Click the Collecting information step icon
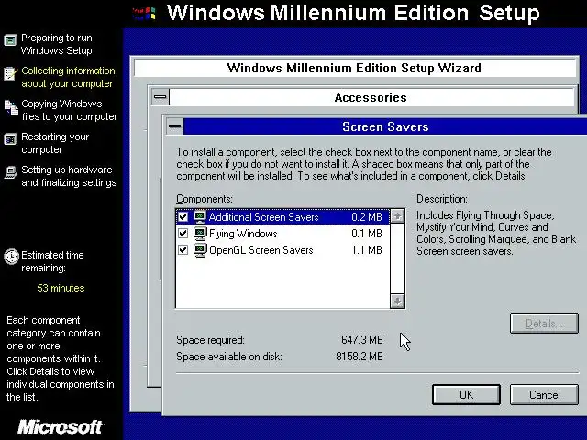Screen dimensions: 587x440 pos(10,73)
